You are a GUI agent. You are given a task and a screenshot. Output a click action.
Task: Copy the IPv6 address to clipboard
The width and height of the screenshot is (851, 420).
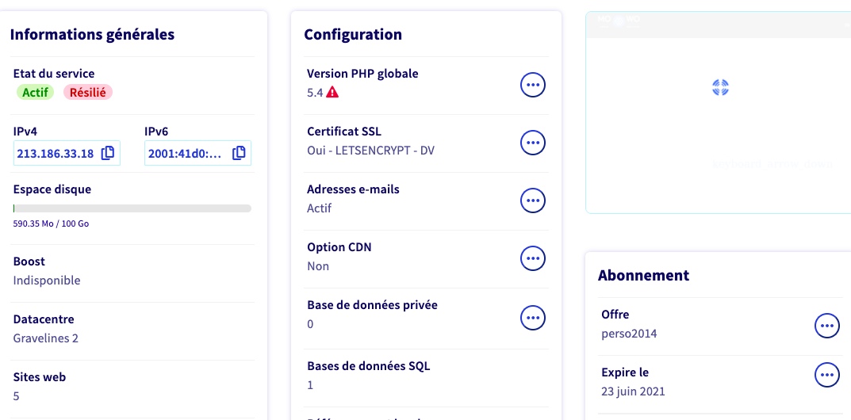[239, 154]
